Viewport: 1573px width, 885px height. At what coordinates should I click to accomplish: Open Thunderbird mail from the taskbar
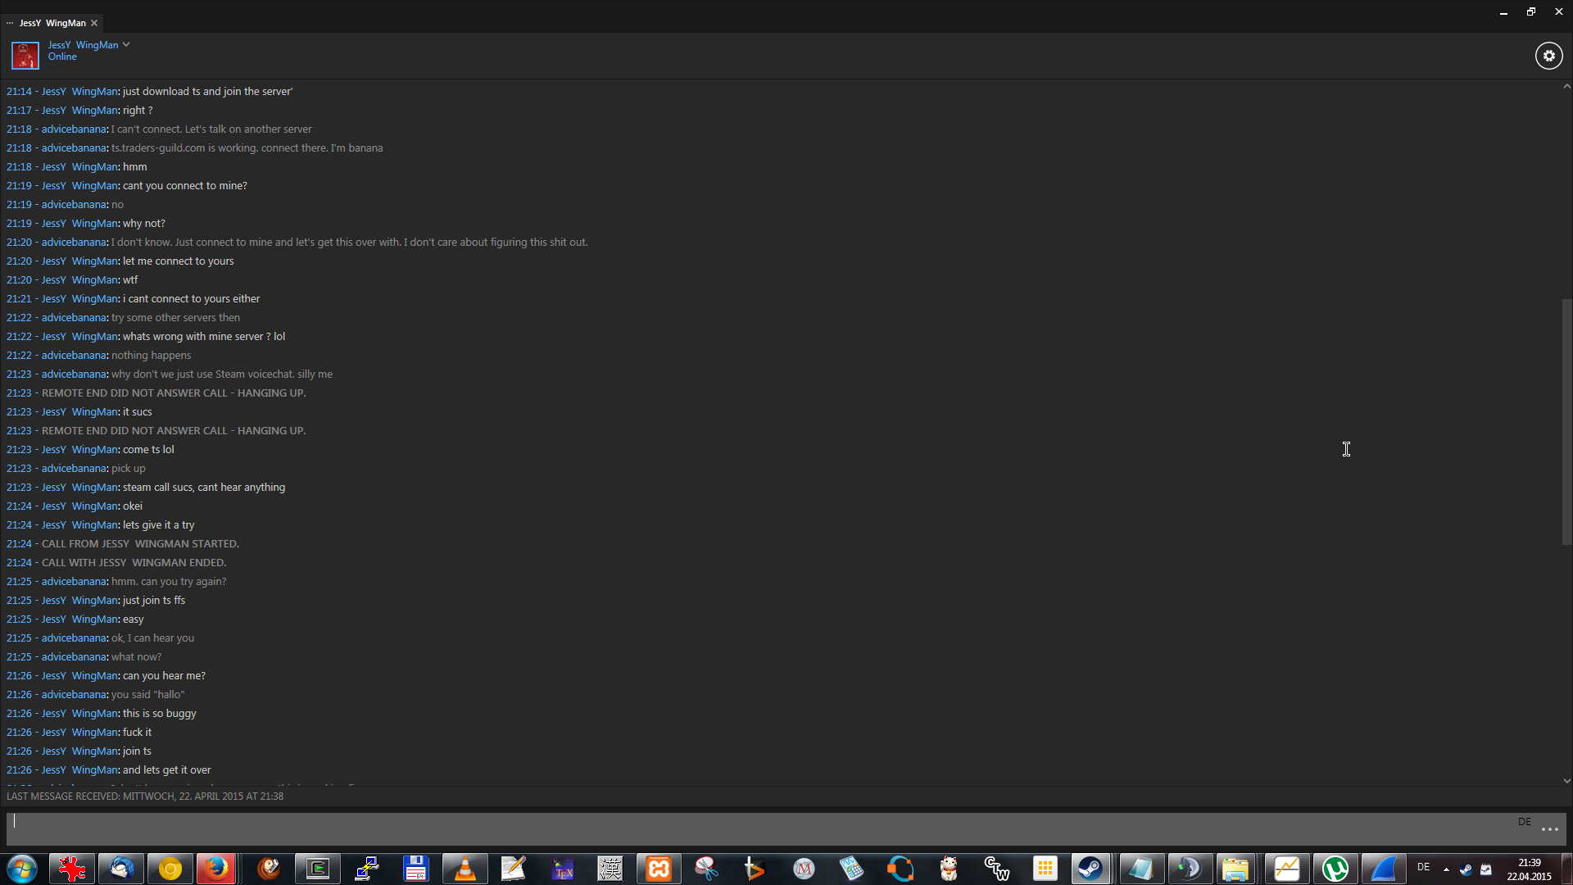(121, 869)
